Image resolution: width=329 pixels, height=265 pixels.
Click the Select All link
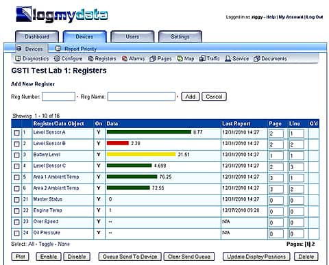tap(31, 244)
